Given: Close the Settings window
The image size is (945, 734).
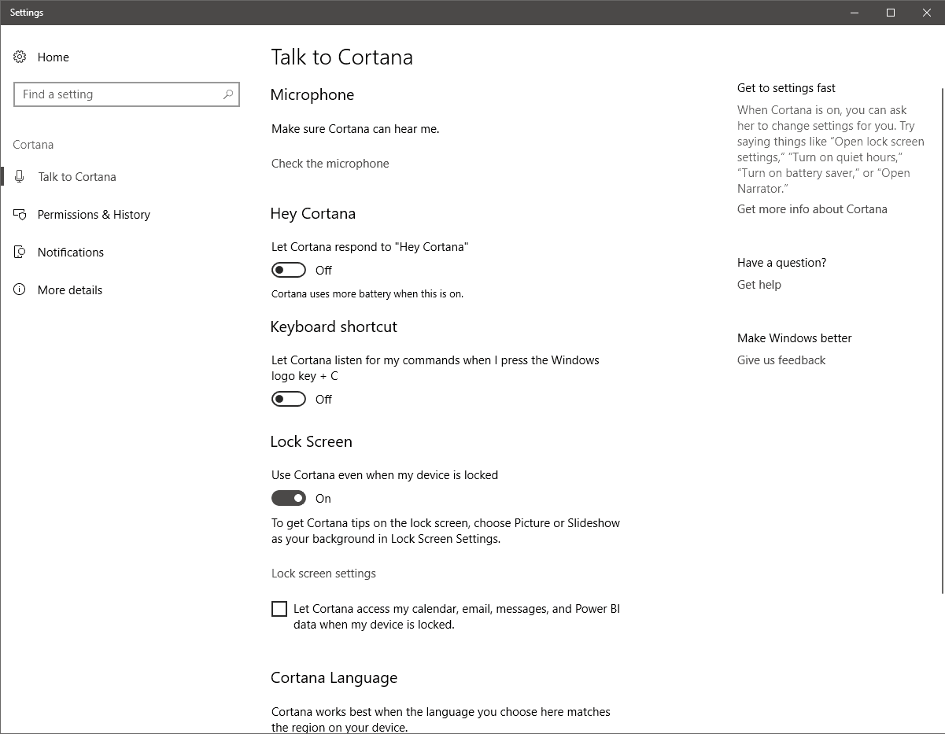Looking at the screenshot, I should click(927, 13).
